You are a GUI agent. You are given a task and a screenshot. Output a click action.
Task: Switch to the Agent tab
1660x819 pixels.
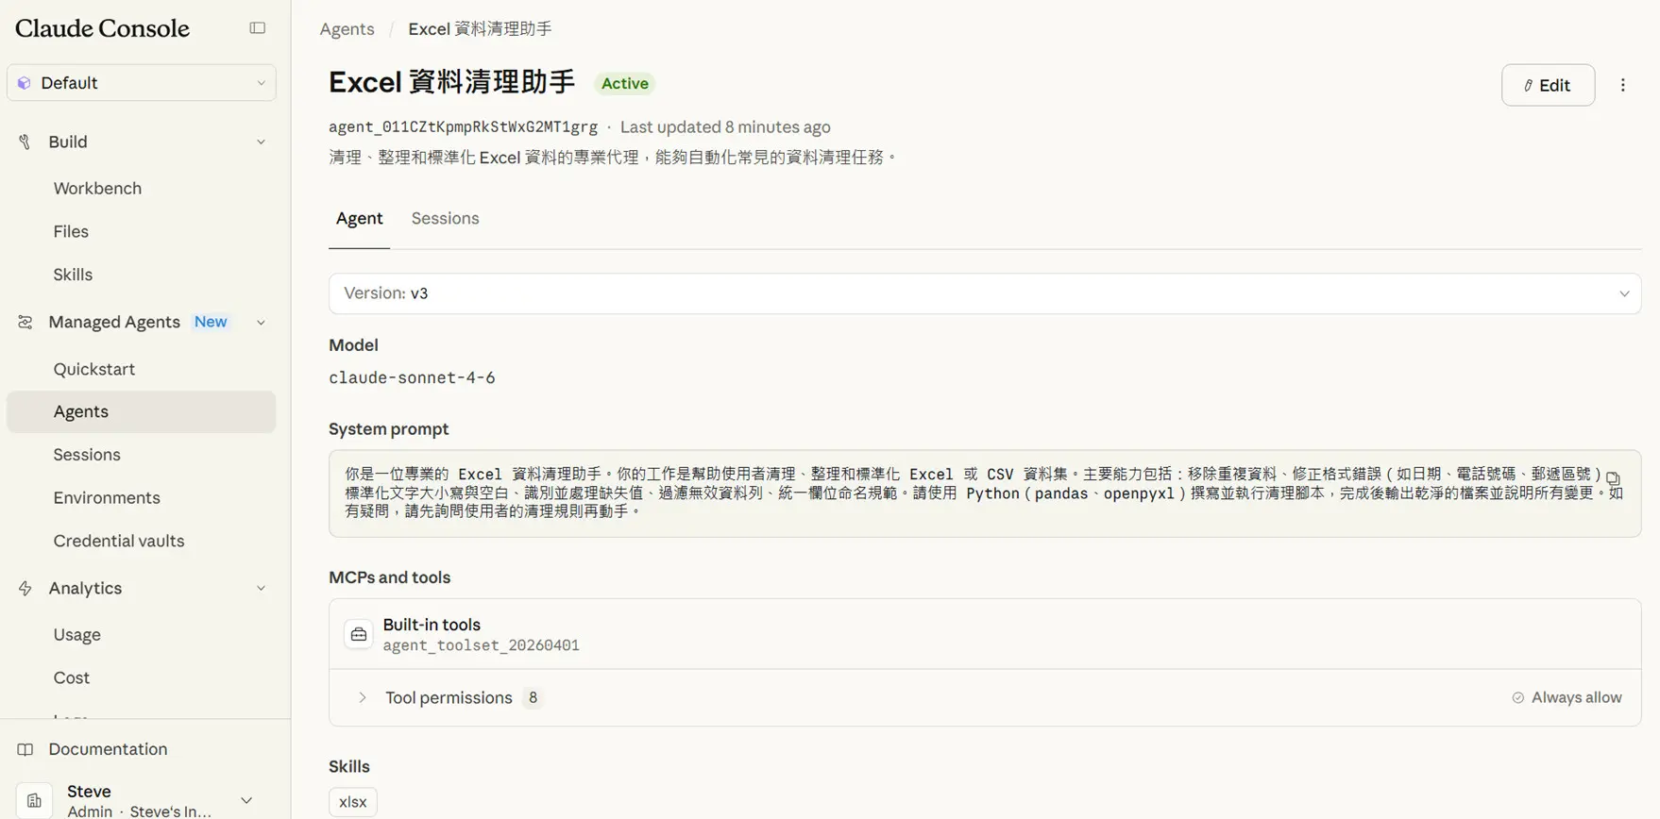(360, 219)
